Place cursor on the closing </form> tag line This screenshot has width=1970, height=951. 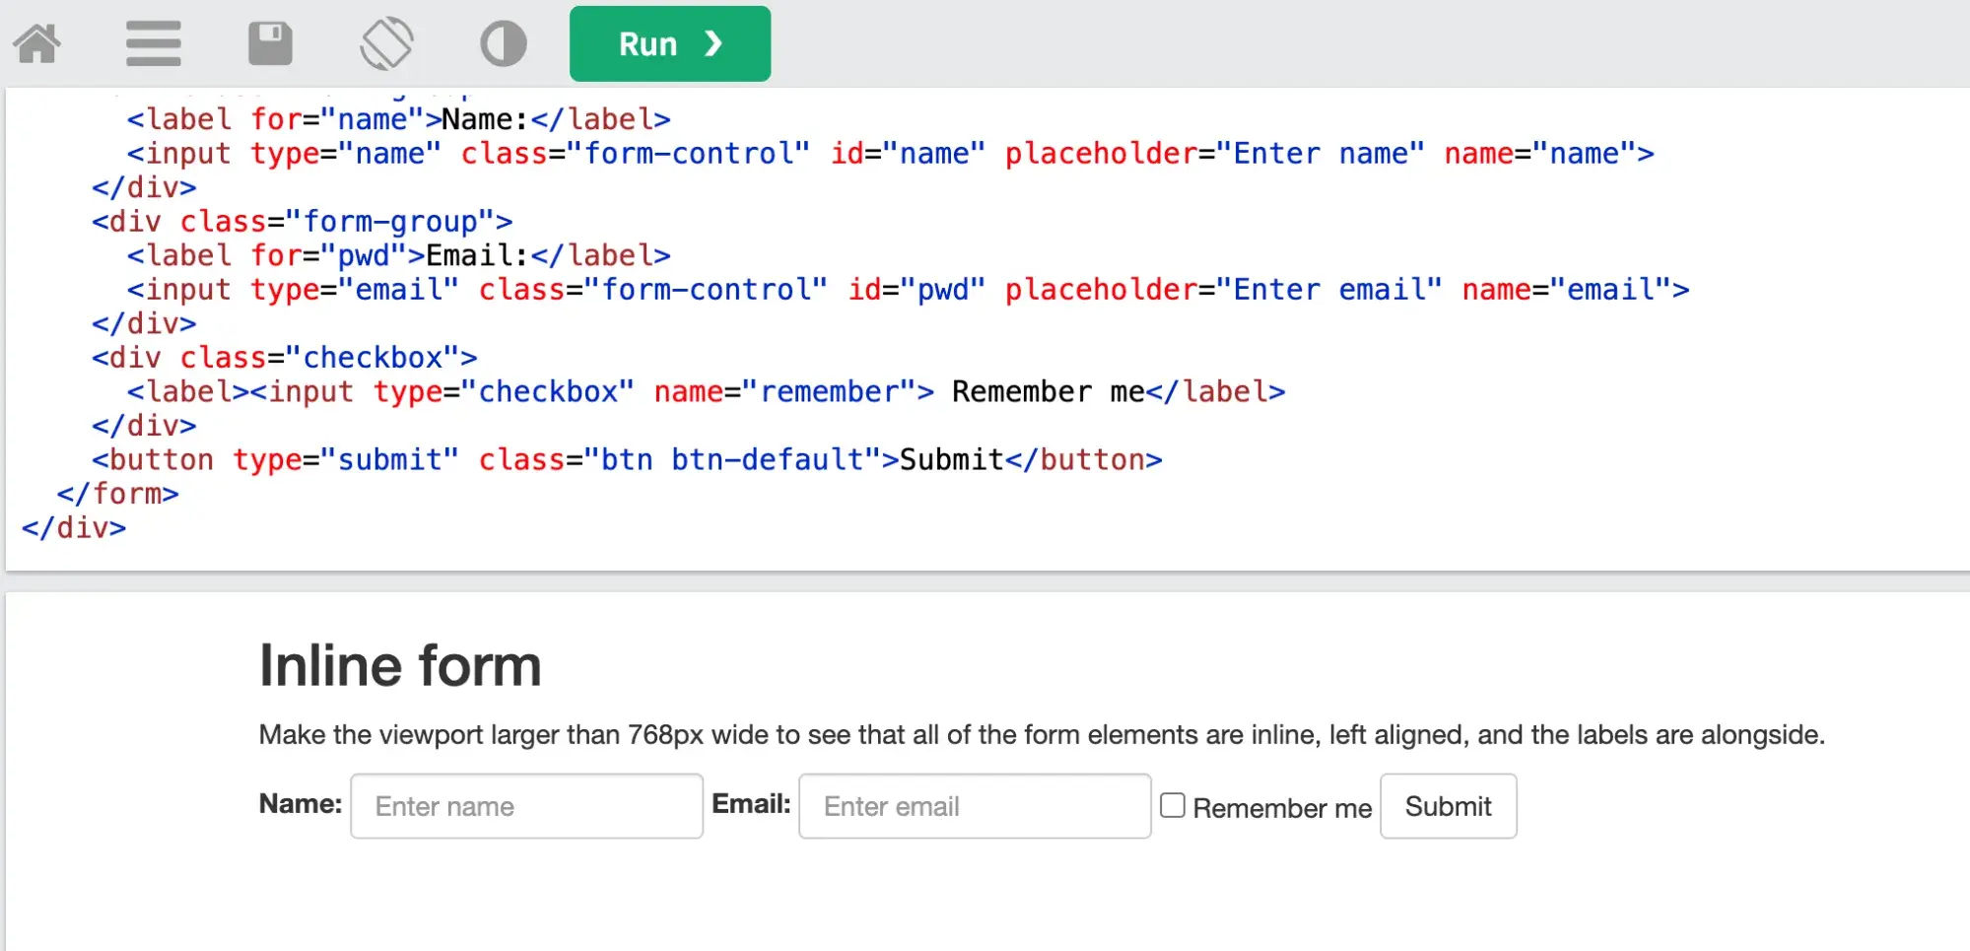(118, 494)
